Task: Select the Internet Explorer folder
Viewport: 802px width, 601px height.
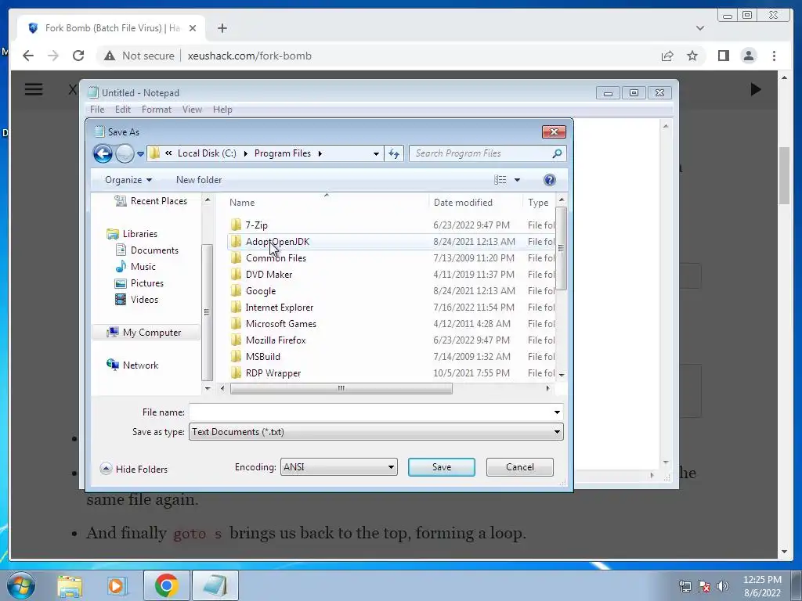Action: click(x=280, y=307)
